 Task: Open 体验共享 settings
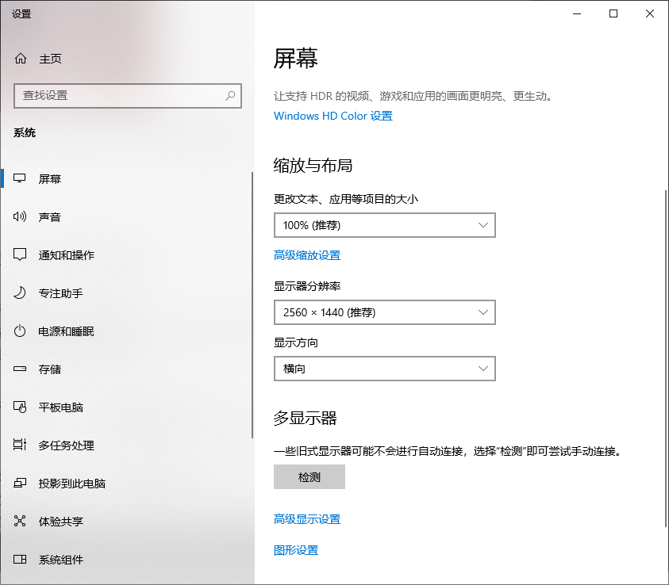point(60,521)
